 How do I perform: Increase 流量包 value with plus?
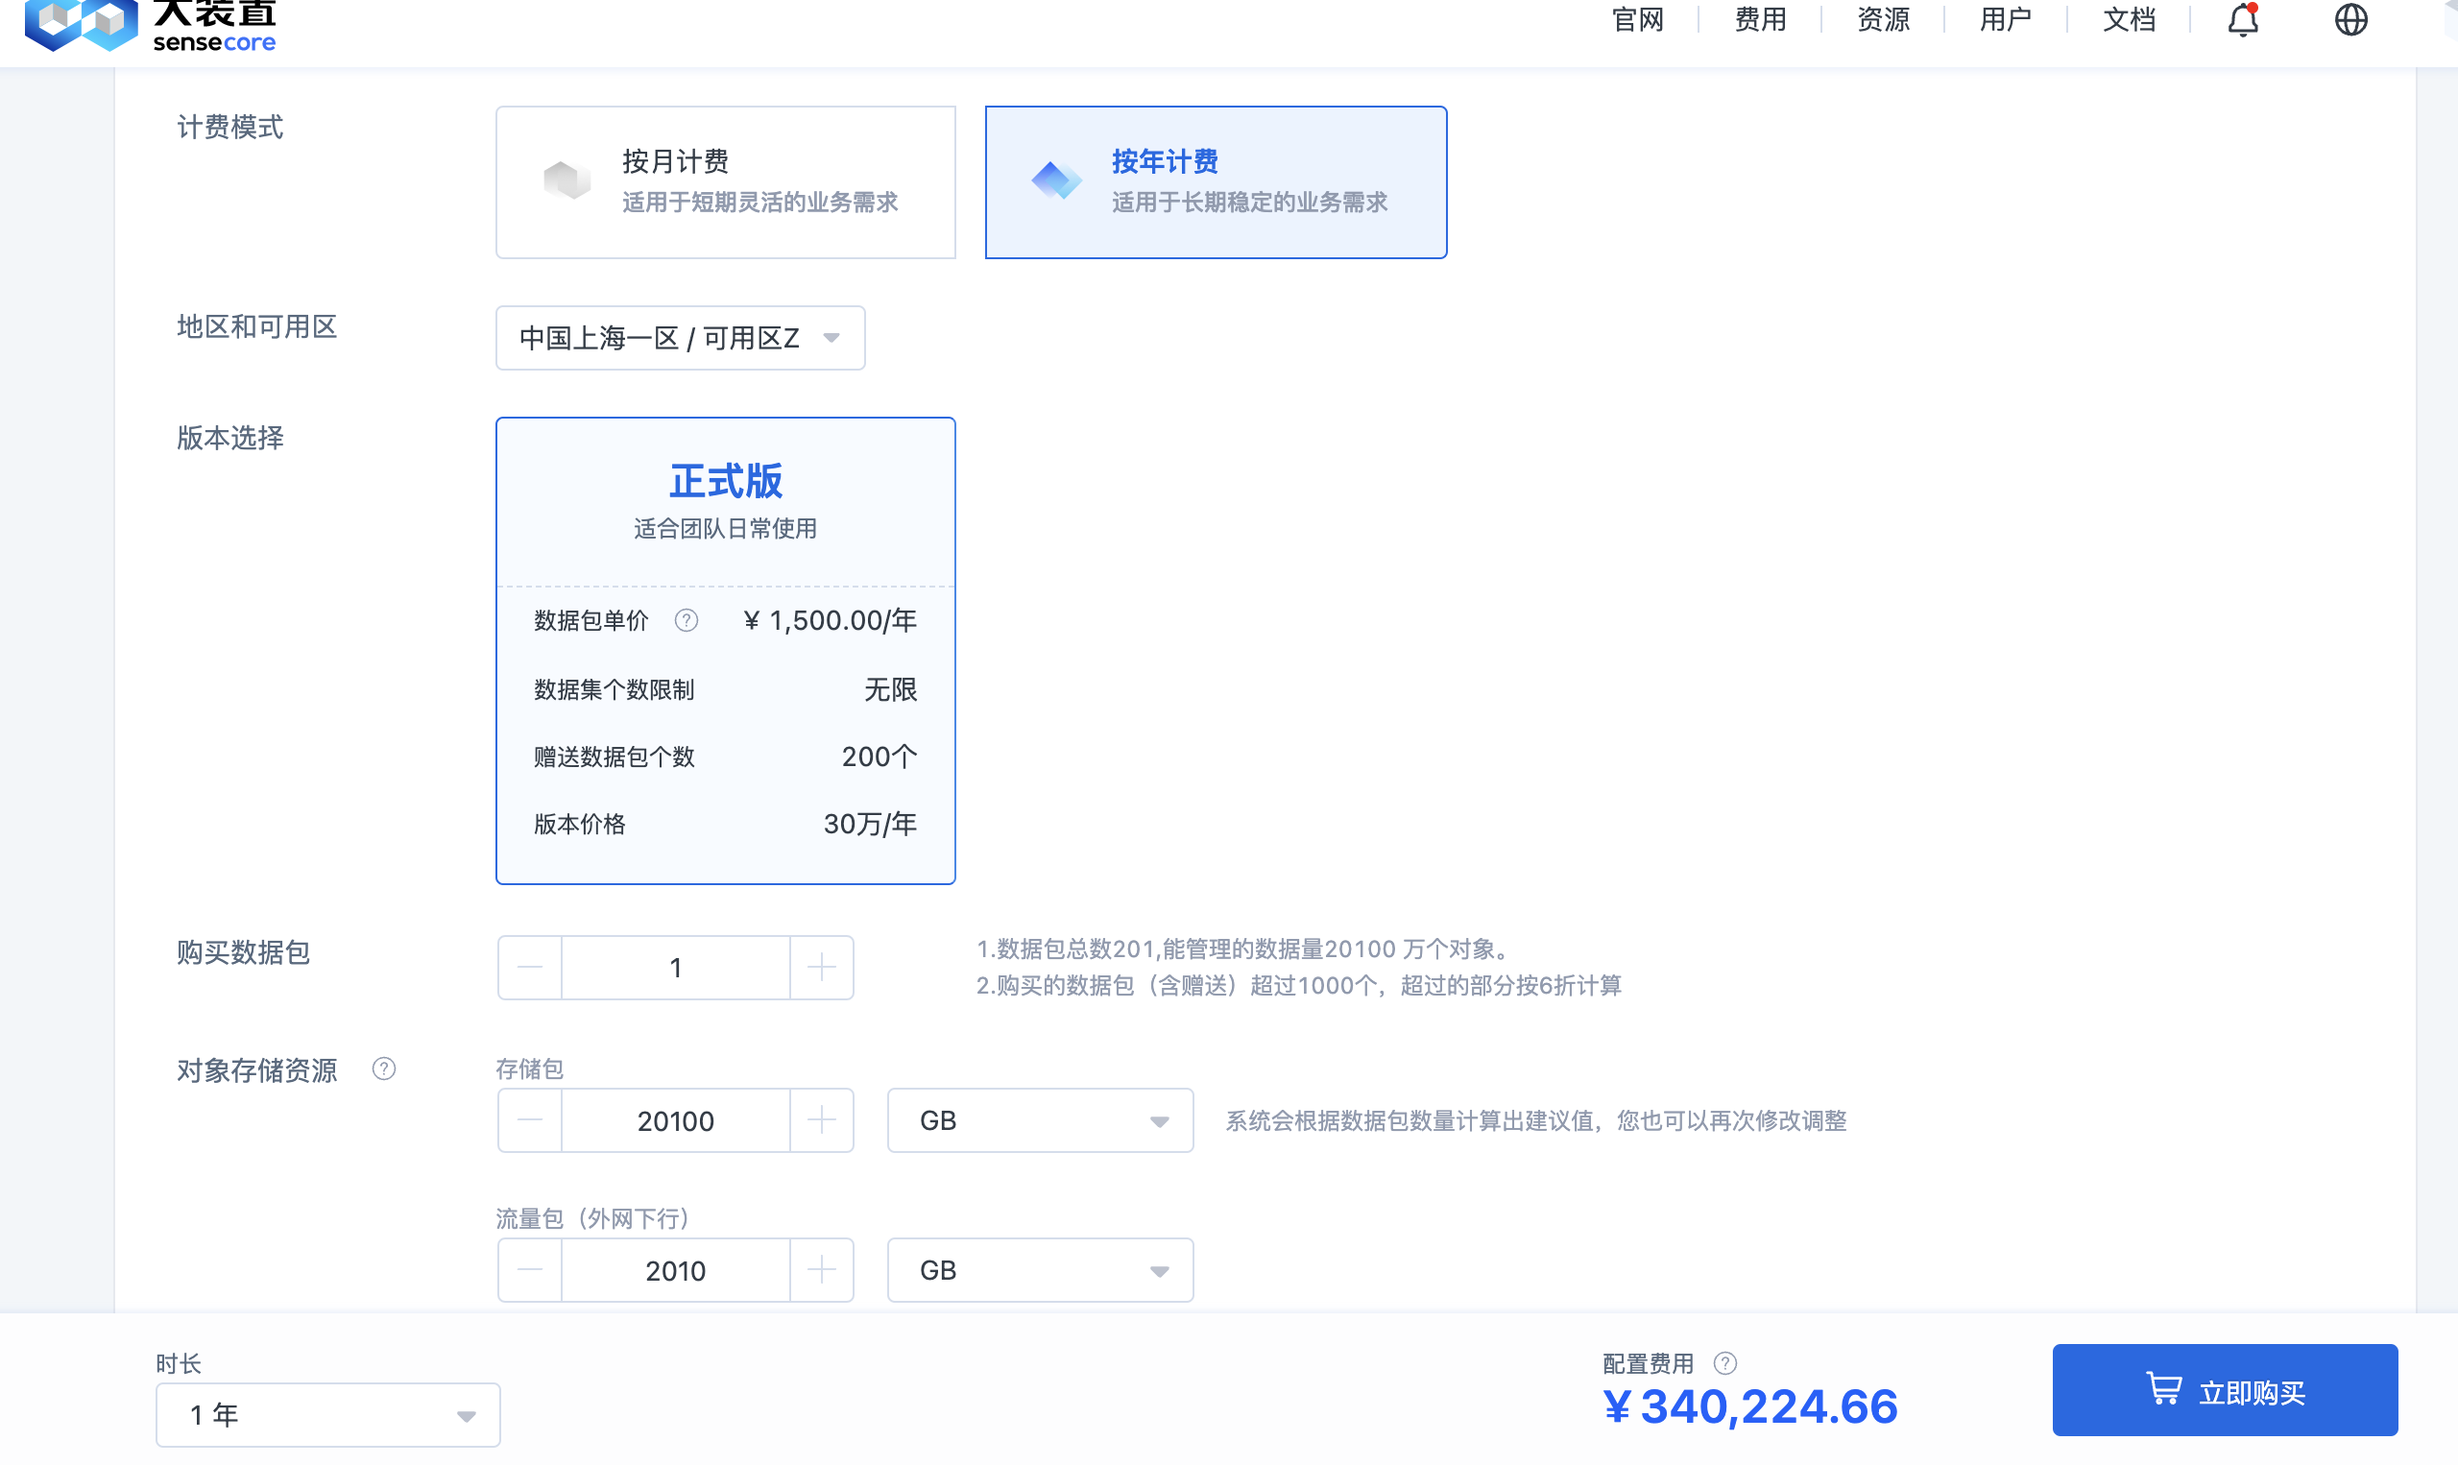point(821,1270)
